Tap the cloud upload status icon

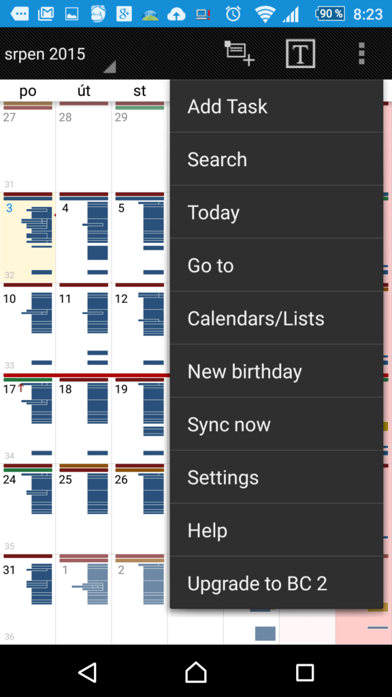click(176, 15)
